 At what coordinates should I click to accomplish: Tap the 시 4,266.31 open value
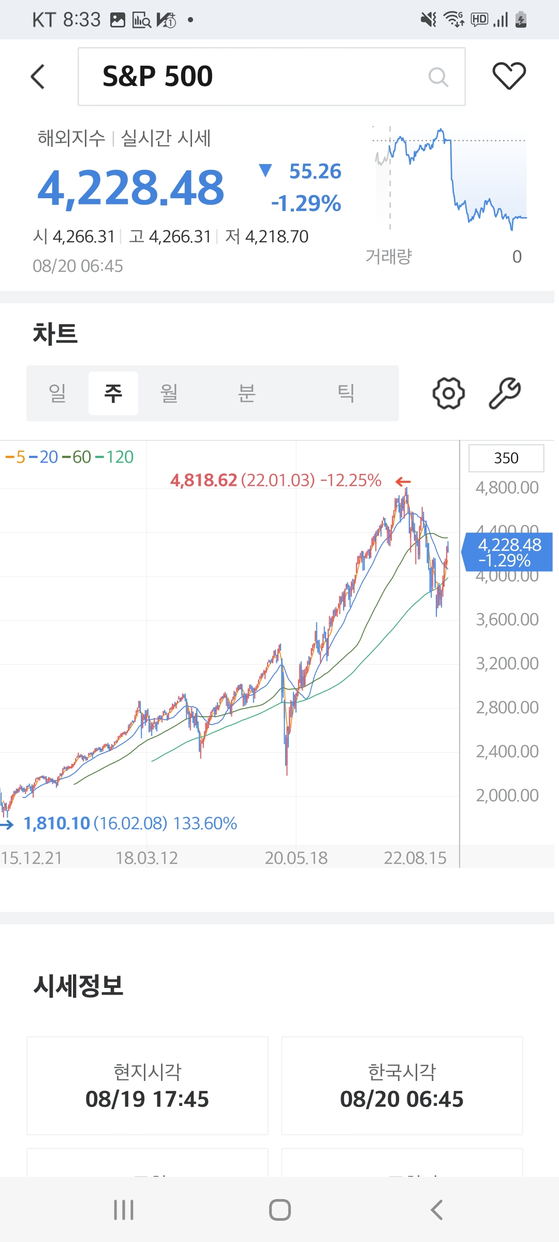(x=74, y=236)
